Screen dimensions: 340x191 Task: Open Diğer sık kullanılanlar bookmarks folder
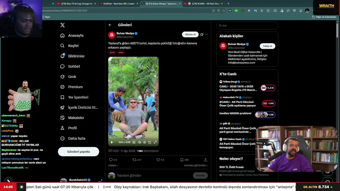pos(324,17)
